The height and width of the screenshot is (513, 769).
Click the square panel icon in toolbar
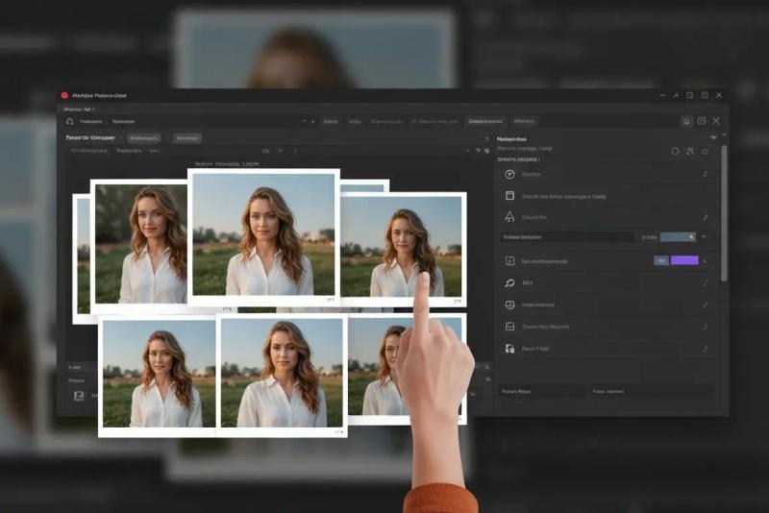(702, 120)
